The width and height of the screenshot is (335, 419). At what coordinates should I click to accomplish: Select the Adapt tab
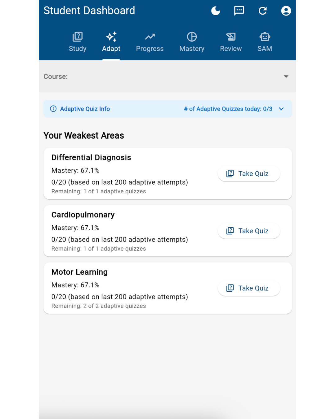click(111, 42)
